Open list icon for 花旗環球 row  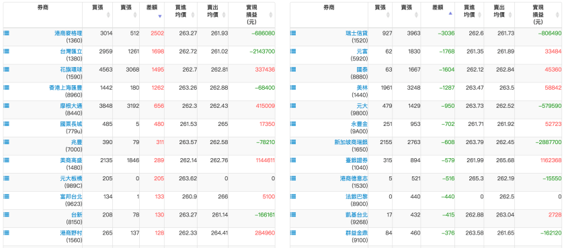6,69
